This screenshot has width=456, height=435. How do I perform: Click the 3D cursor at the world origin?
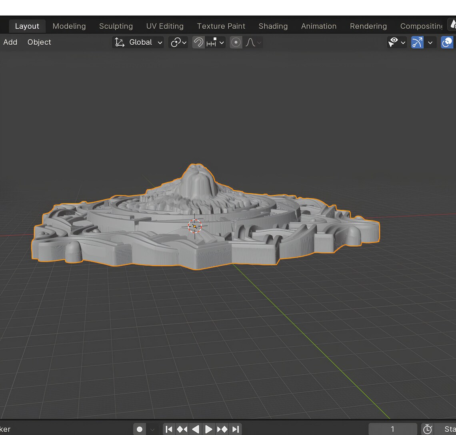[194, 226]
